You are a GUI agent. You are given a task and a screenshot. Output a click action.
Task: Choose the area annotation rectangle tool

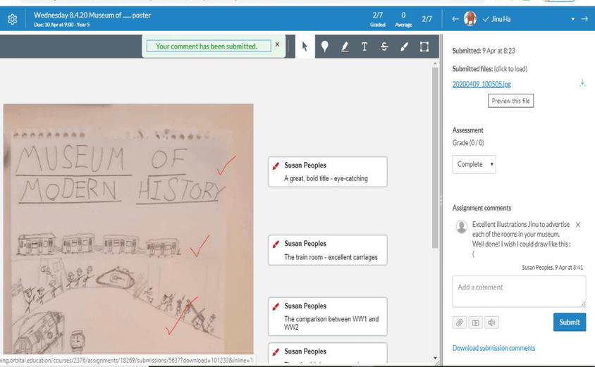424,46
